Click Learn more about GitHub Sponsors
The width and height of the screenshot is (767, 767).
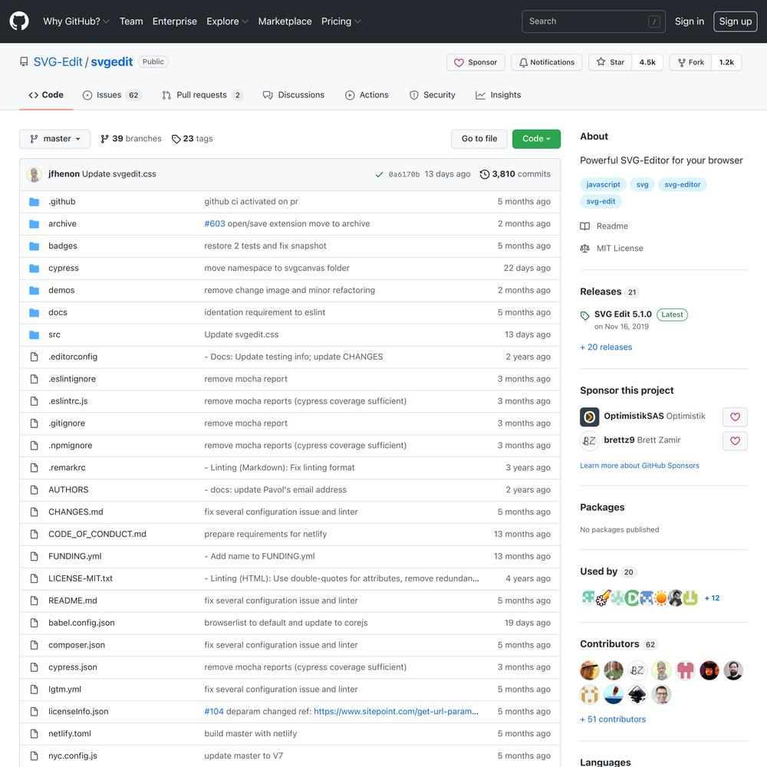640,466
